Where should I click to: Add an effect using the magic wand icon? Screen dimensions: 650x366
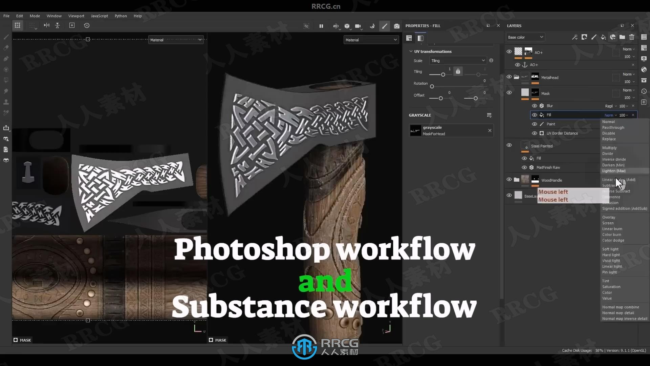pos(575,37)
